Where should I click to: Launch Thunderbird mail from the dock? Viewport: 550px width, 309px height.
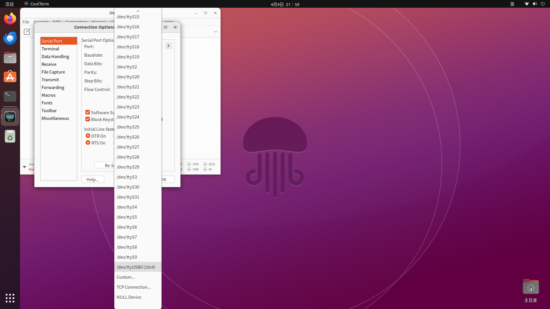click(10, 38)
